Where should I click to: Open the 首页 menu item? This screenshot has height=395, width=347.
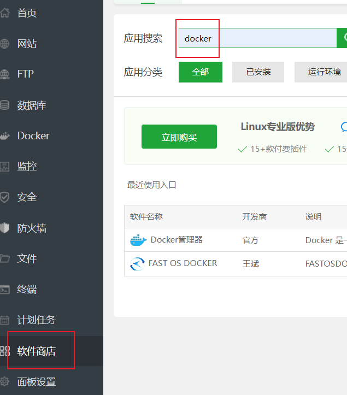tap(27, 13)
